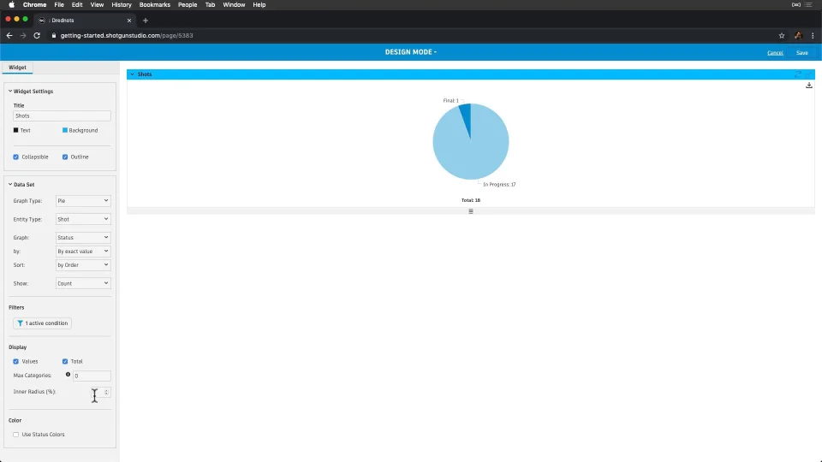Open the Bookmarks menu
This screenshot has height=462, width=822.
click(155, 5)
